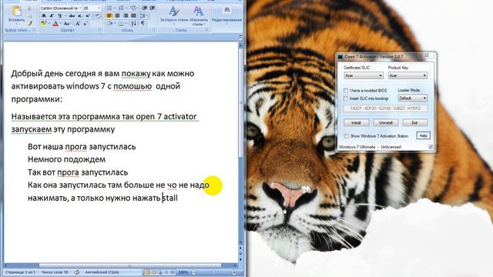Image resolution: width=493 pixels, height=277 pixels.
Task: Check 'Show Windows 7 Activation Station'
Action: tap(346, 136)
